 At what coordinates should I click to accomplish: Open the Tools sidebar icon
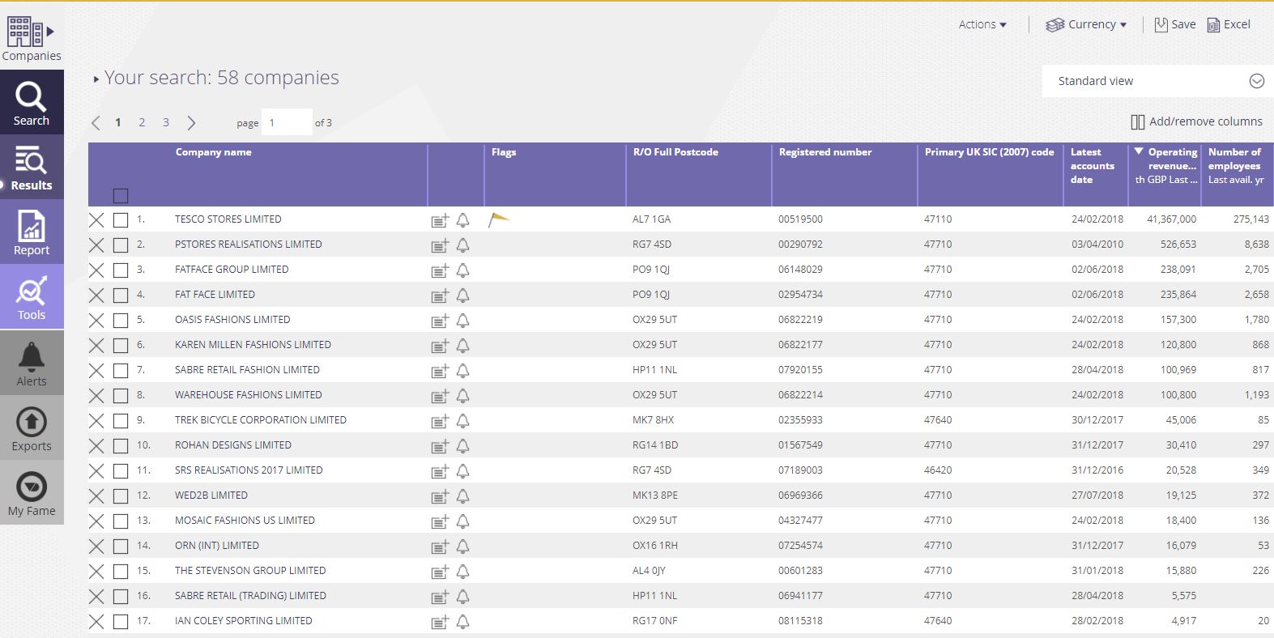[x=32, y=297]
